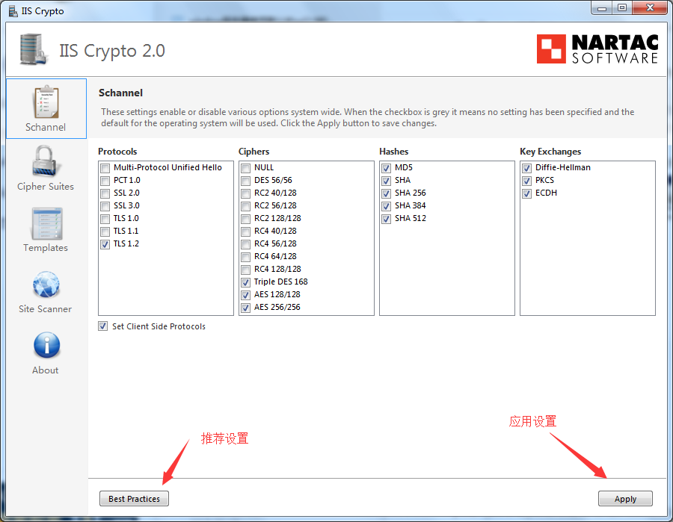The image size is (673, 522).
Task: Open the Schannel clipboard icon
Action: coord(46,102)
